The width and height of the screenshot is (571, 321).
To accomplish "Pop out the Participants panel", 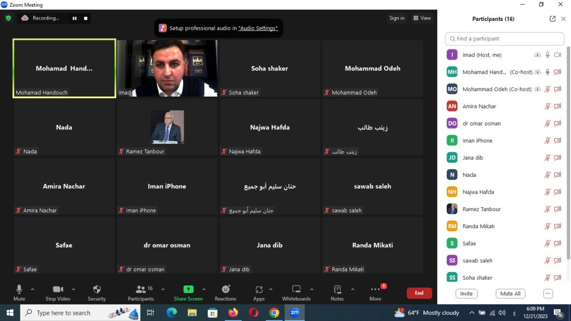I will (x=552, y=19).
